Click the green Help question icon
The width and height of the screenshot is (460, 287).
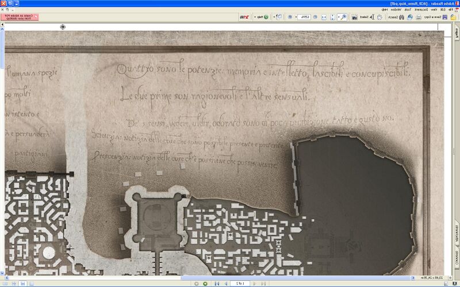[x=266, y=17]
